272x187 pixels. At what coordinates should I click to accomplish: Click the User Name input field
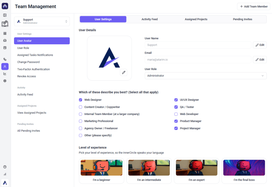coord(198,45)
